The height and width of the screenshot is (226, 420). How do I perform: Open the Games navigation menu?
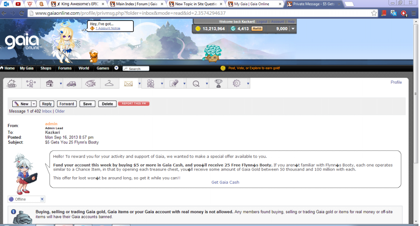click(x=103, y=68)
